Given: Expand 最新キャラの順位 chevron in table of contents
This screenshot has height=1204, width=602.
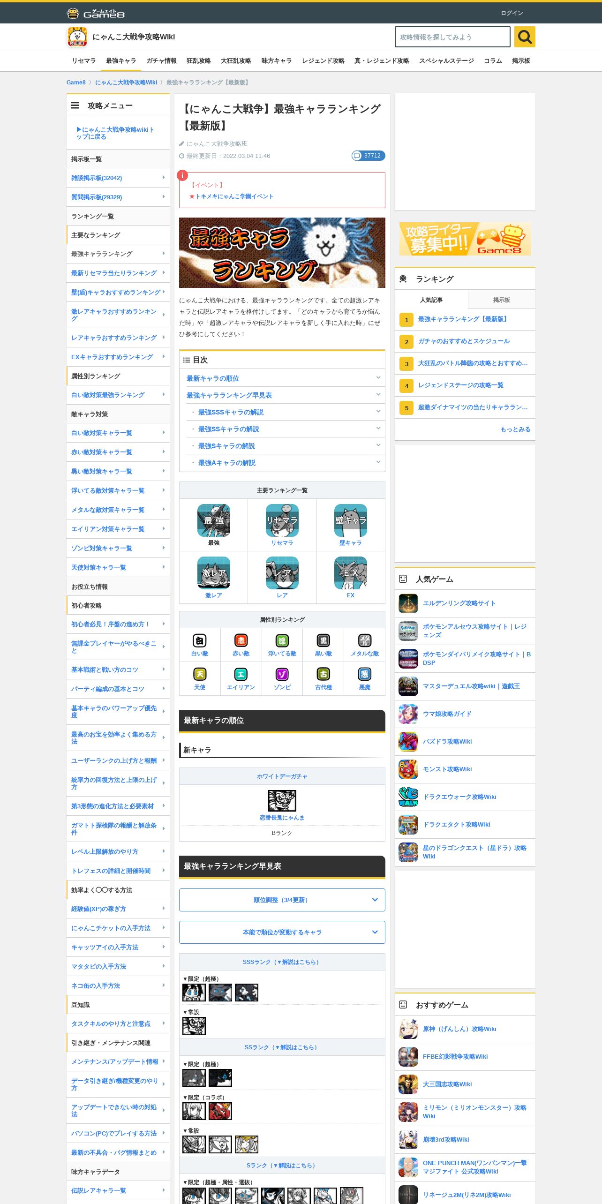Looking at the screenshot, I should coord(378,377).
